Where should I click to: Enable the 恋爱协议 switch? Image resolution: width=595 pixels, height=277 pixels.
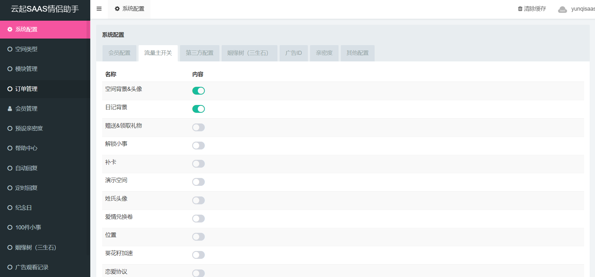click(198, 273)
